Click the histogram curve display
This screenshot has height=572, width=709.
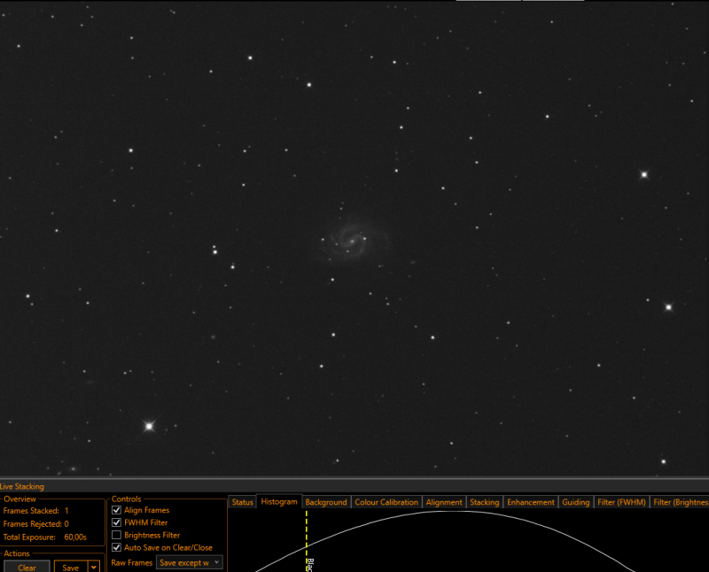(468, 540)
